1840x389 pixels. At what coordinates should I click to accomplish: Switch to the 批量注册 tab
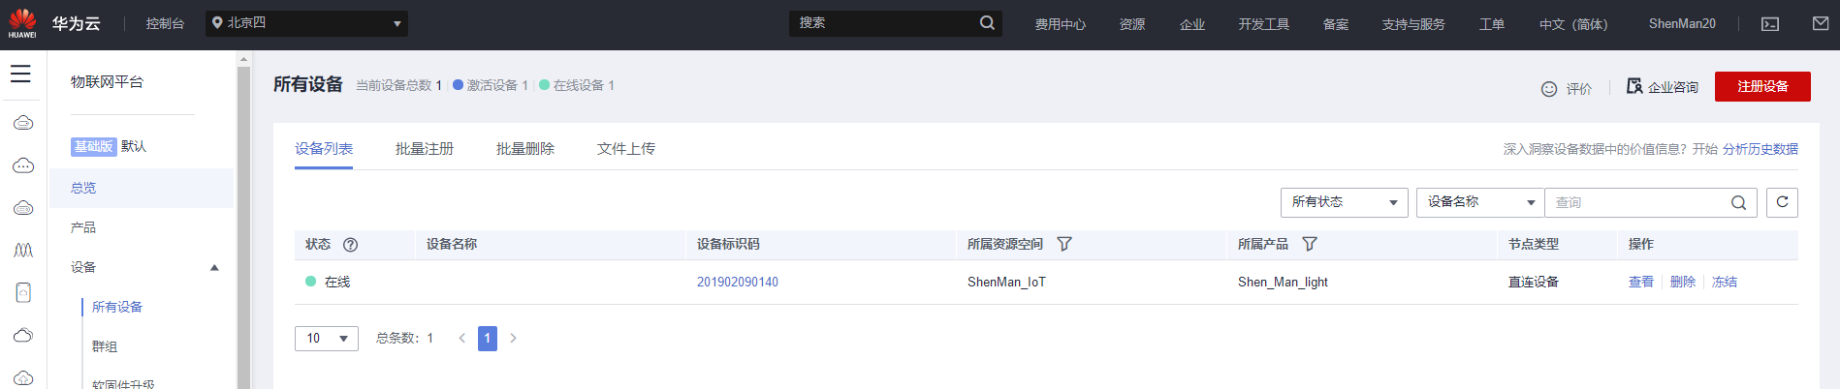point(425,149)
